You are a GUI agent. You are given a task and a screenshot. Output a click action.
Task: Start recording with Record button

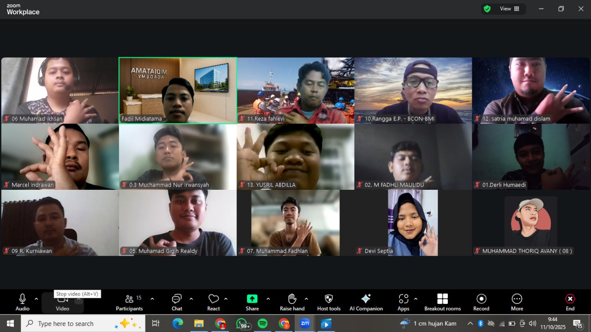[481, 302]
